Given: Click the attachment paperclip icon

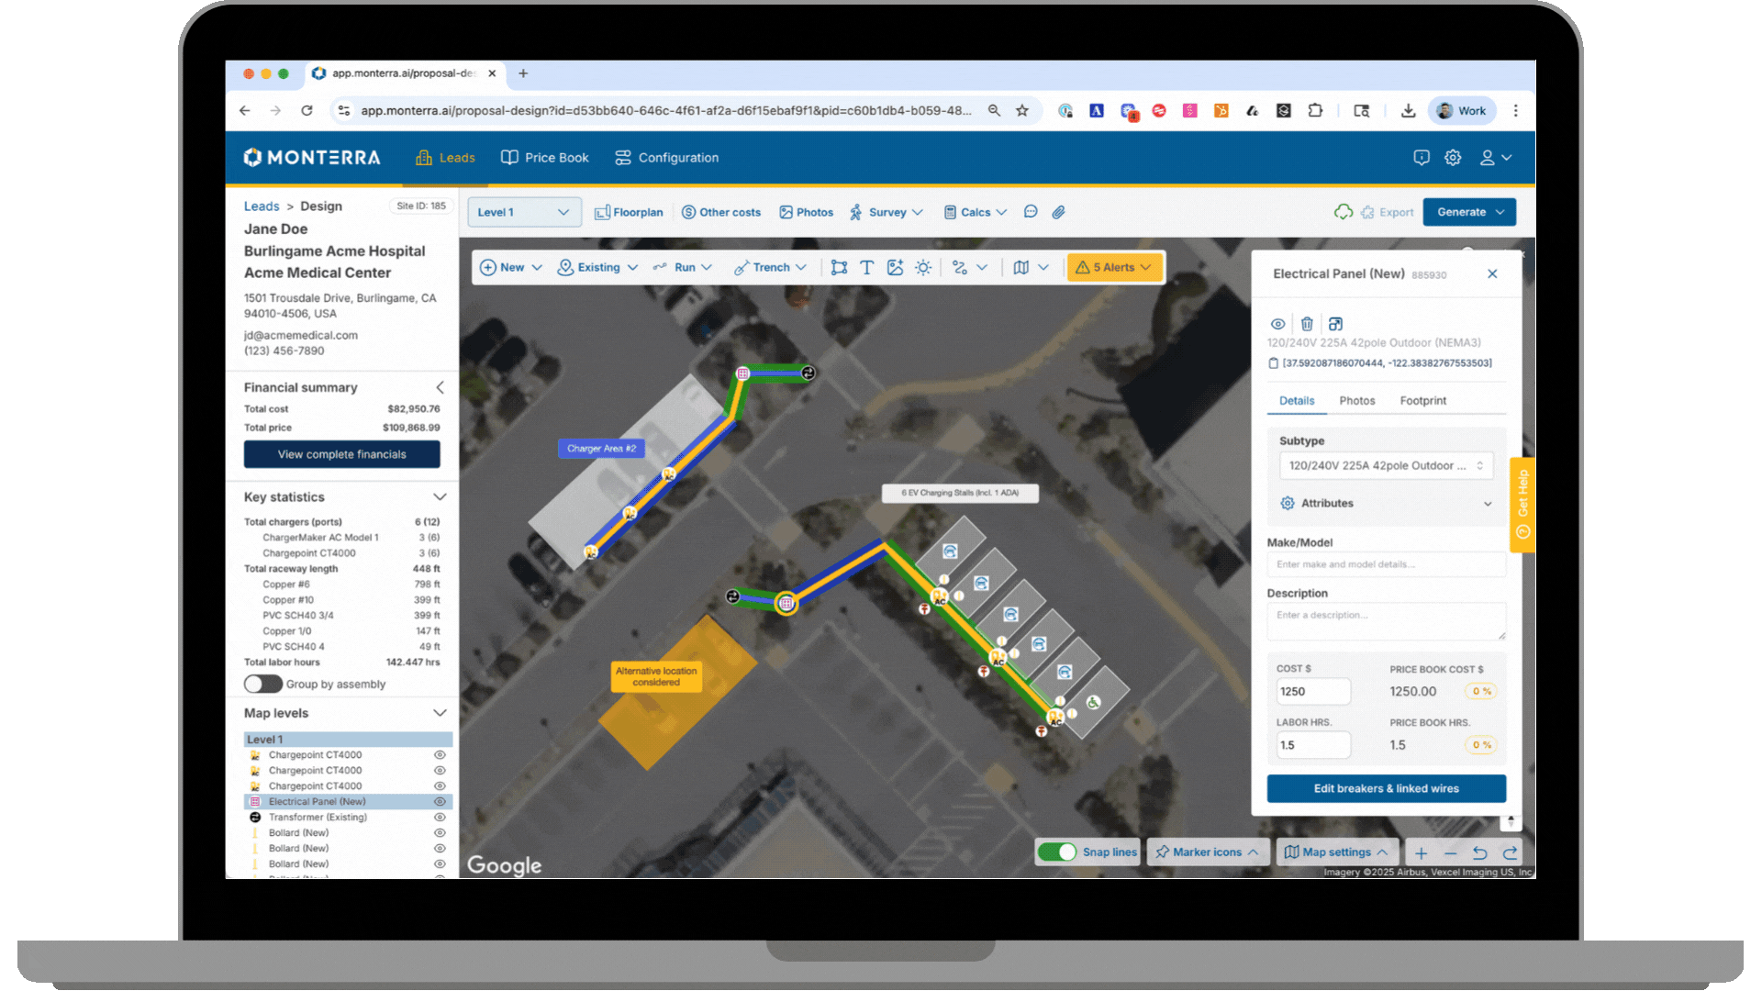Looking at the screenshot, I should point(1058,212).
